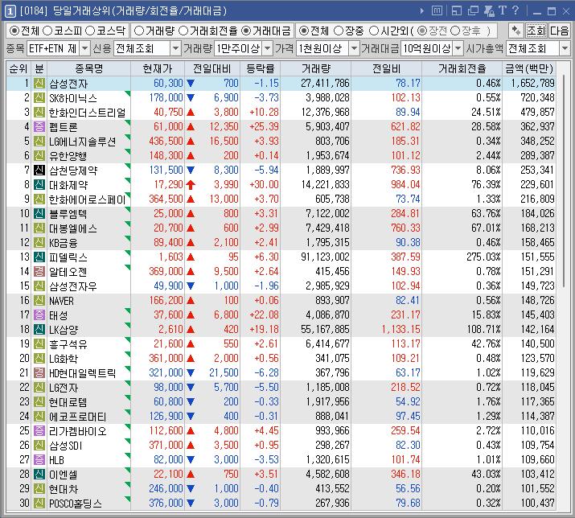Click the arrows icon left of 조회
This screenshot has width=575, height=518.
coord(516,31)
